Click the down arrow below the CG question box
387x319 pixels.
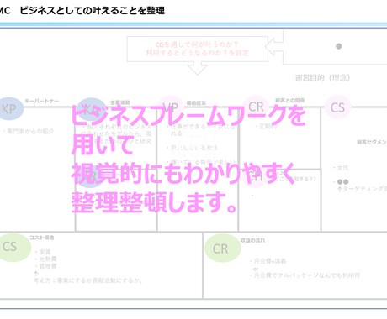click(198, 69)
